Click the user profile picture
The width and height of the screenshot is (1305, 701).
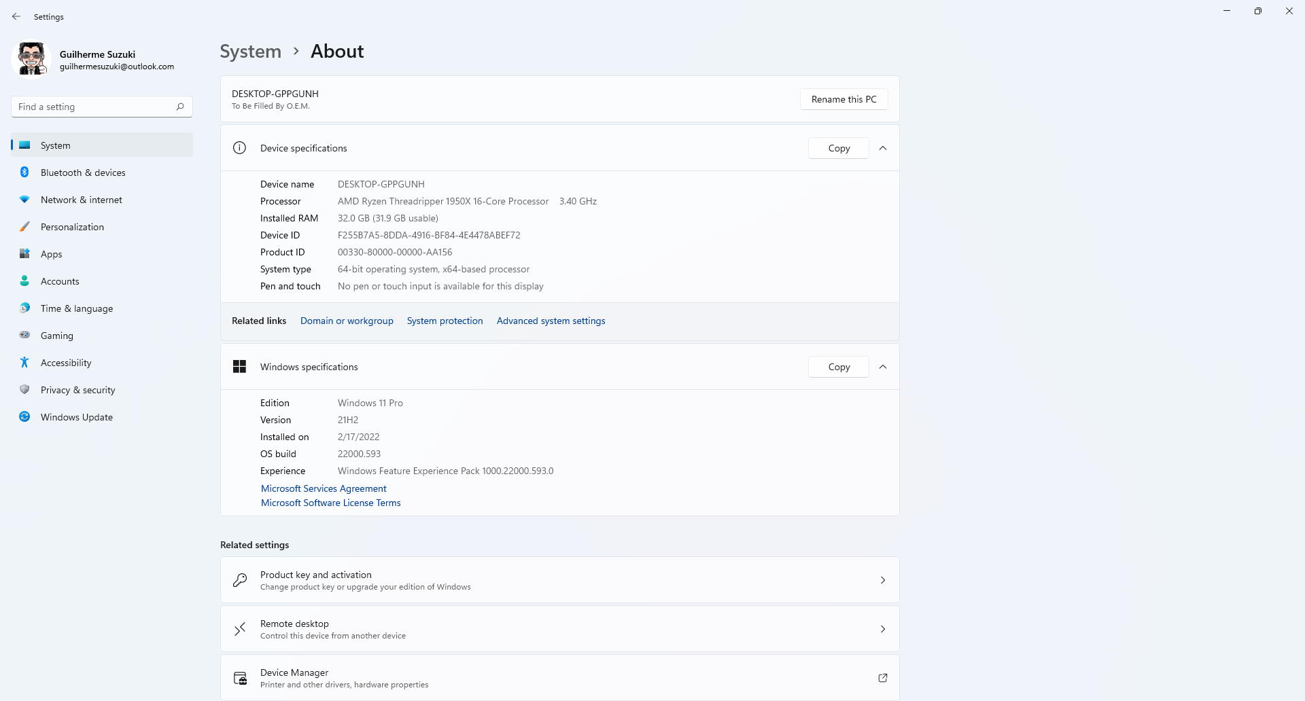point(31,60)
